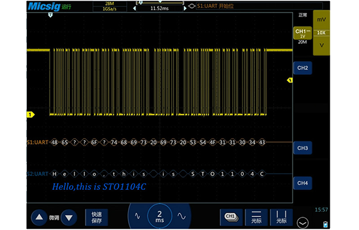Viewport: 359px width, 230px height.
Task: Expand the bottom menu with circled chevron
Action: tap(303, 223)
